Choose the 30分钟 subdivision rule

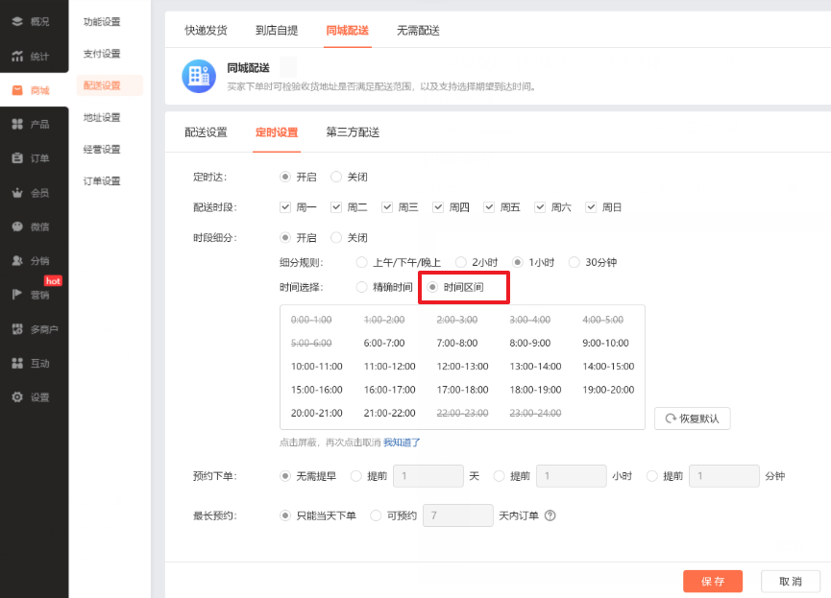coord(574,262)
